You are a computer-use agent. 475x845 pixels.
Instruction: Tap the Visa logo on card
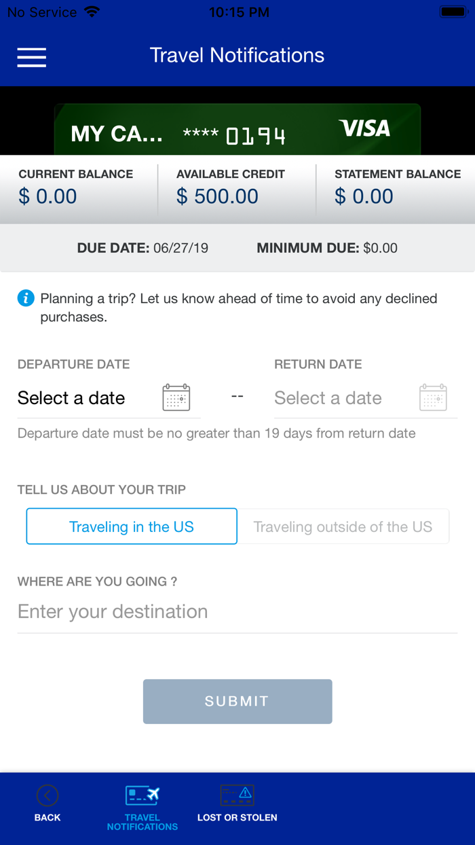pyautogui.click(x=365, y=128)
